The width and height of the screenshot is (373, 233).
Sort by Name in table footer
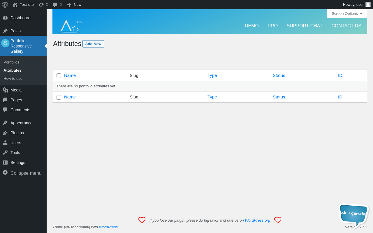pos(70,97)
